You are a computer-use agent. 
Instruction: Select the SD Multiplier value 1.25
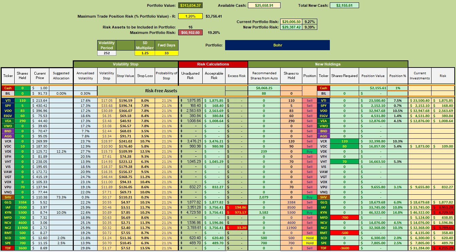[x=144, y=53]
